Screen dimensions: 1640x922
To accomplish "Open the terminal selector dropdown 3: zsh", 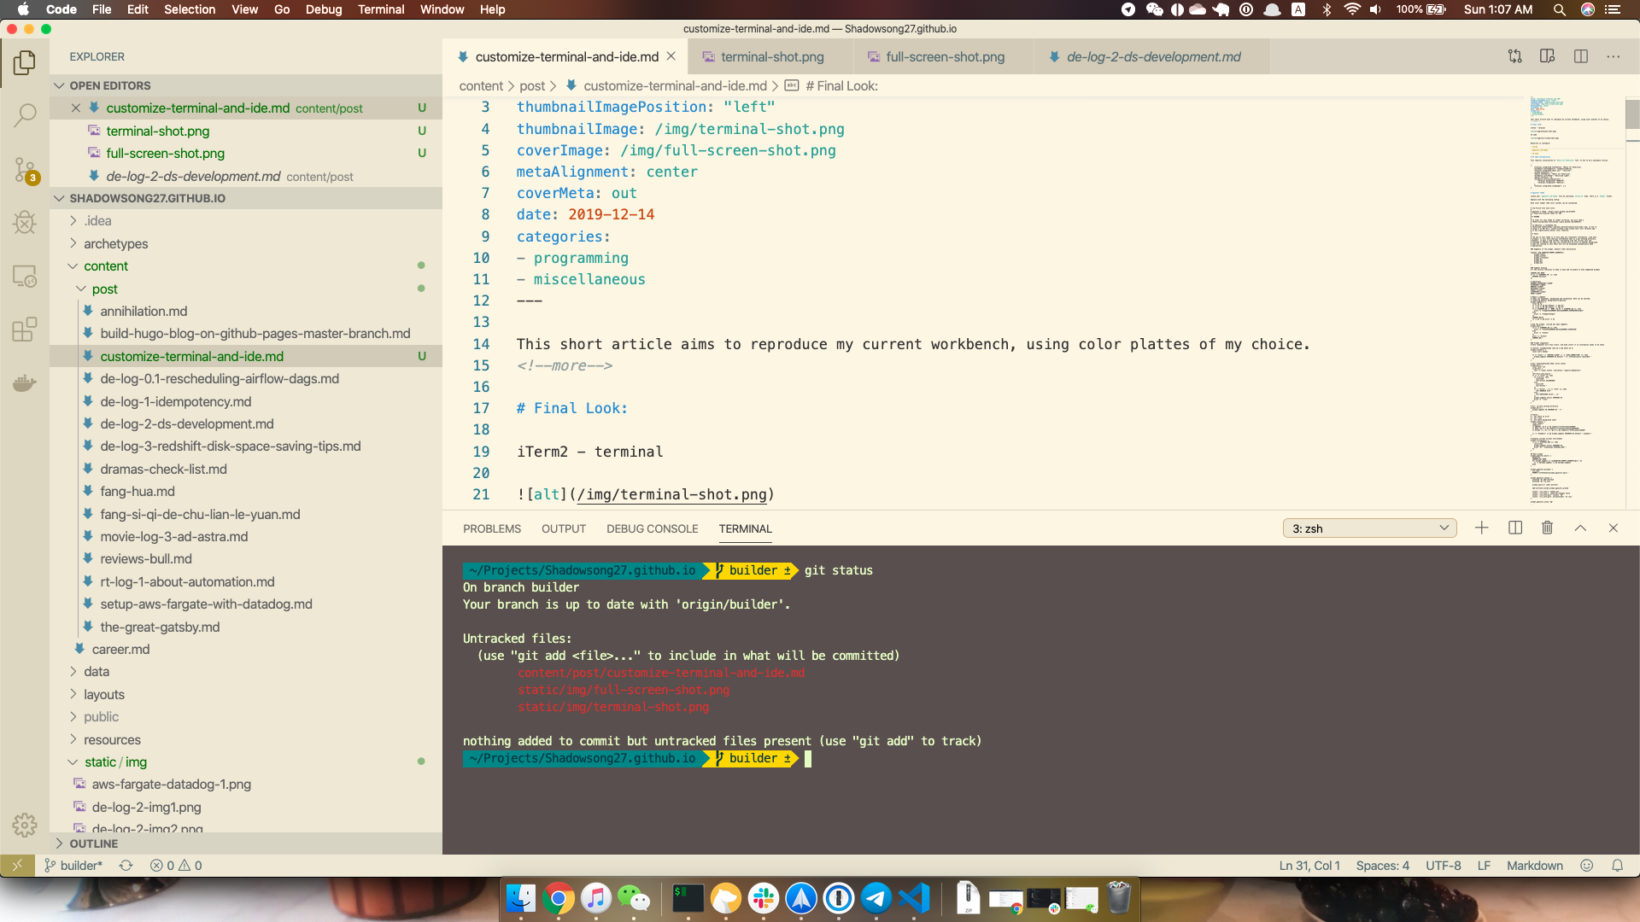I will (1370, 528).
